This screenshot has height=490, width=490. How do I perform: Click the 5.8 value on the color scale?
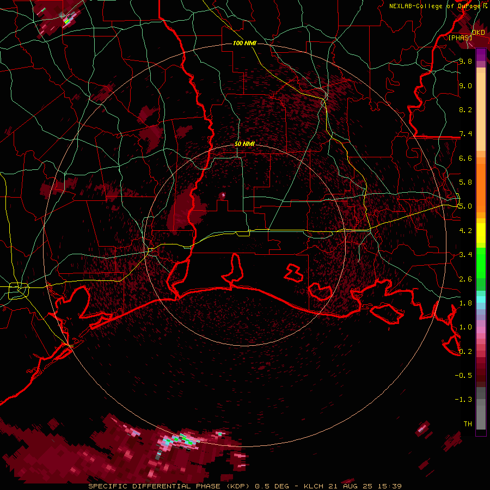[465, 182]
